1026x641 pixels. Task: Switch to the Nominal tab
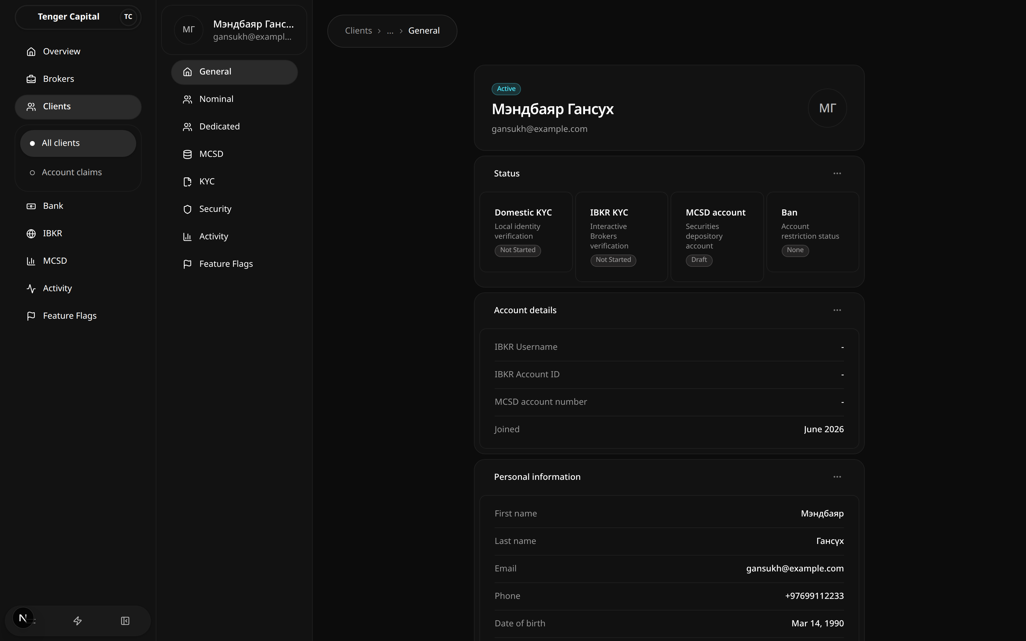pyautogui.click(x=235, y=99)
